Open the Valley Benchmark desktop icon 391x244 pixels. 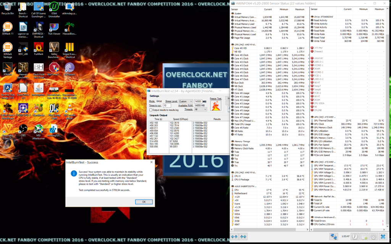click(x=54, y=51)
